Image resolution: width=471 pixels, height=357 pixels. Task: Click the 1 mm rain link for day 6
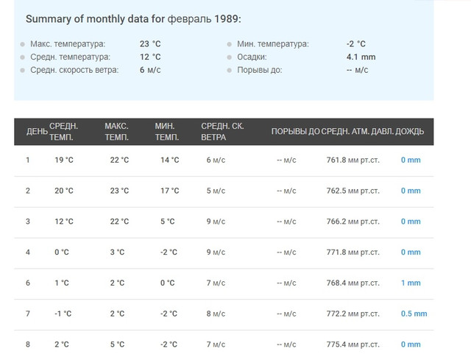411,283
